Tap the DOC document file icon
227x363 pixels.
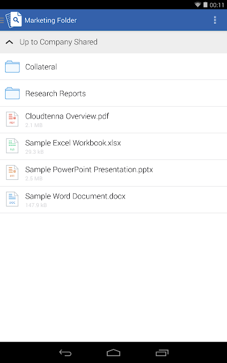[12, 199]
